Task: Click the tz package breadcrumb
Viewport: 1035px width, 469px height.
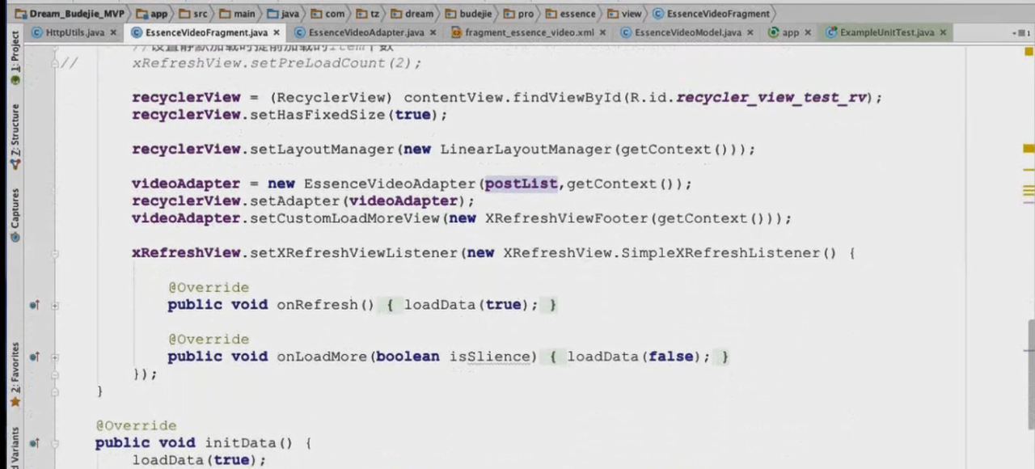Action: 369,14
